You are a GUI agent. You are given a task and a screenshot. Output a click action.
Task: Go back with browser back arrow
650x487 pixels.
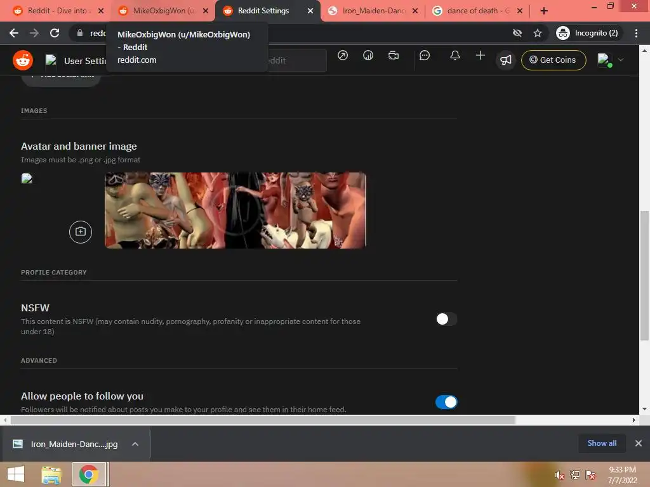click(14, 33)
